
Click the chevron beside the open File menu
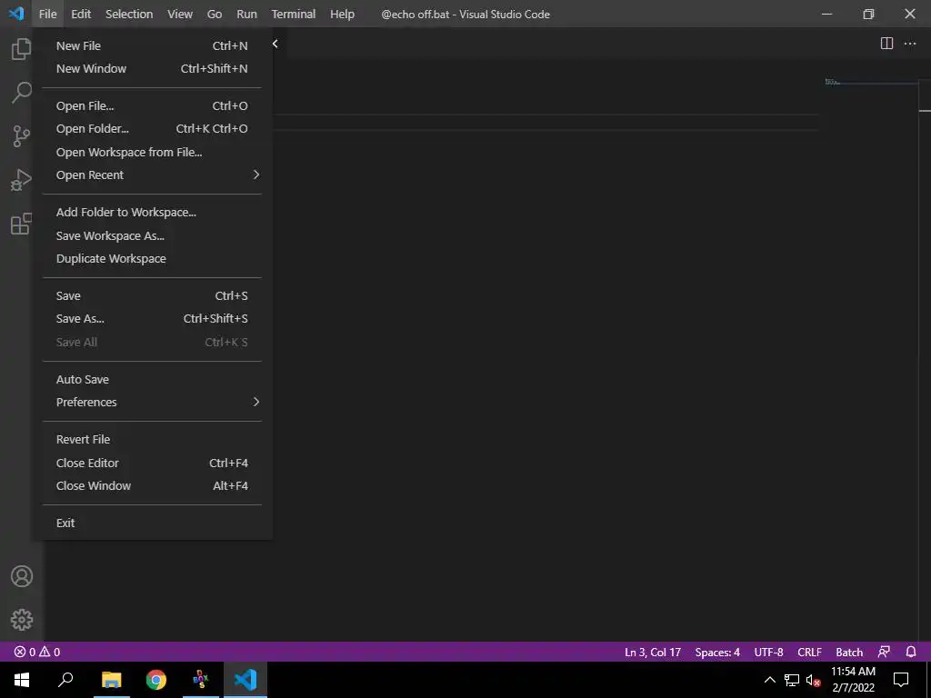pyautogui.click(x=275, y=44)
